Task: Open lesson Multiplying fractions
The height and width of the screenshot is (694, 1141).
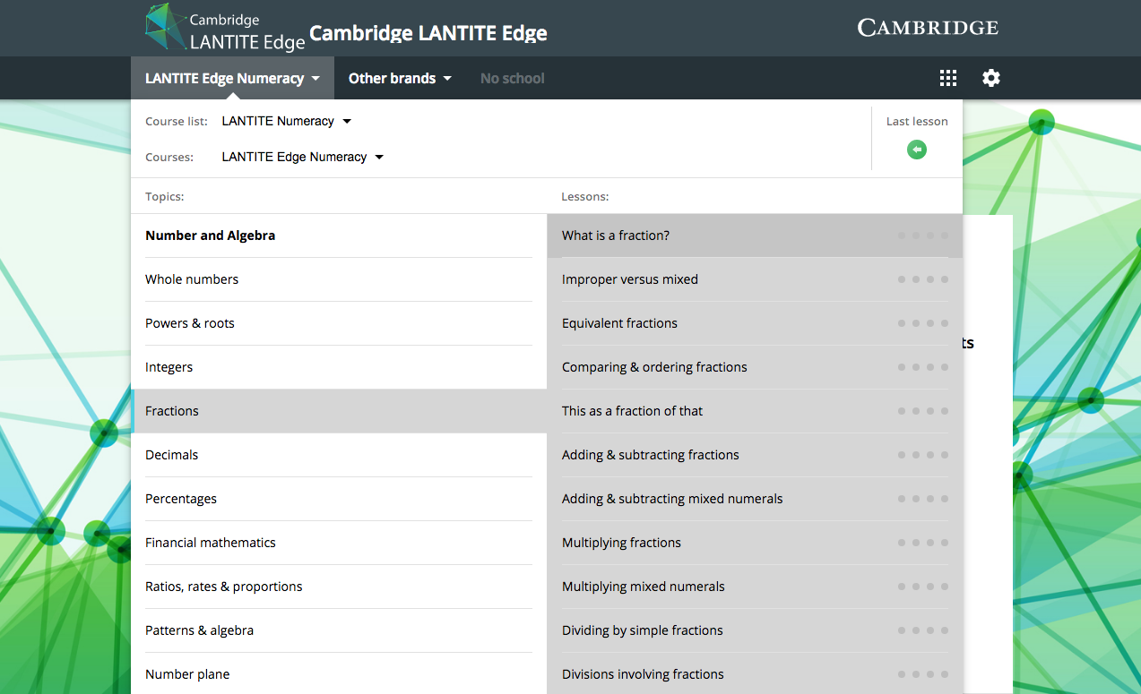Action: click(x=755, y=543)
